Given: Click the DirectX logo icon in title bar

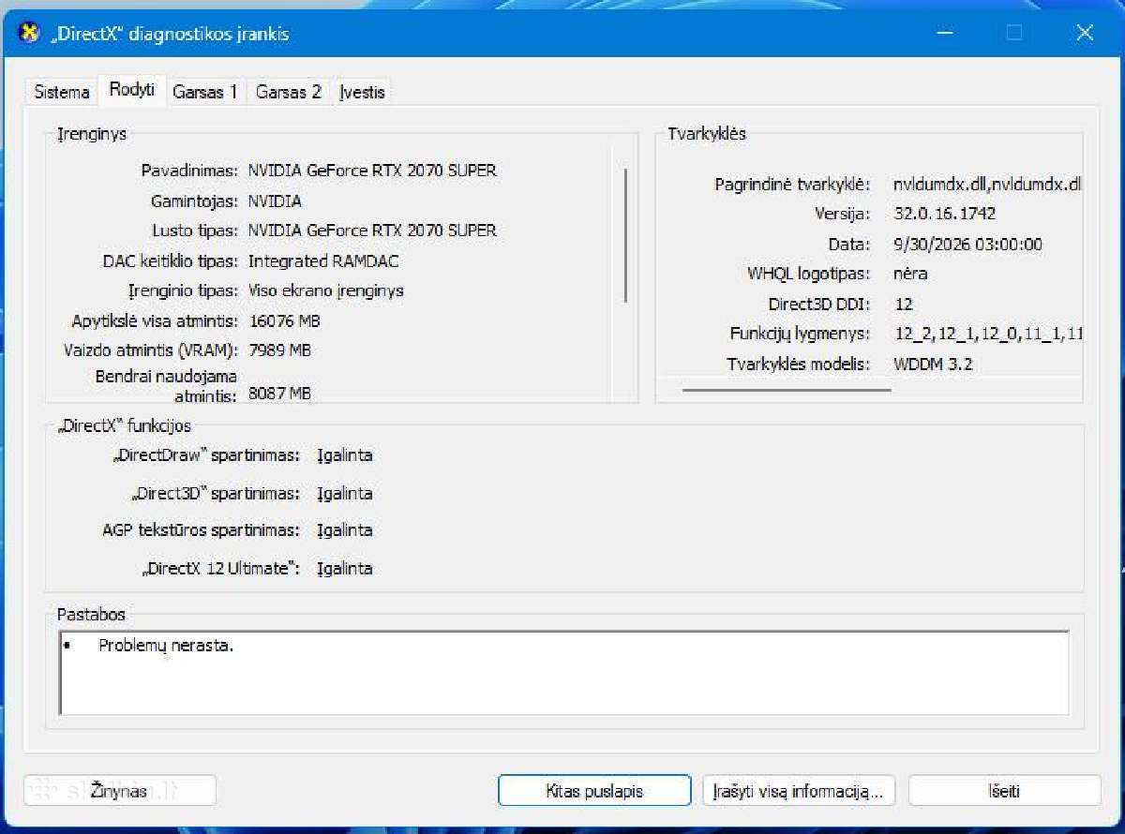Looking at the screenshot, I should [x=30, y=33].
